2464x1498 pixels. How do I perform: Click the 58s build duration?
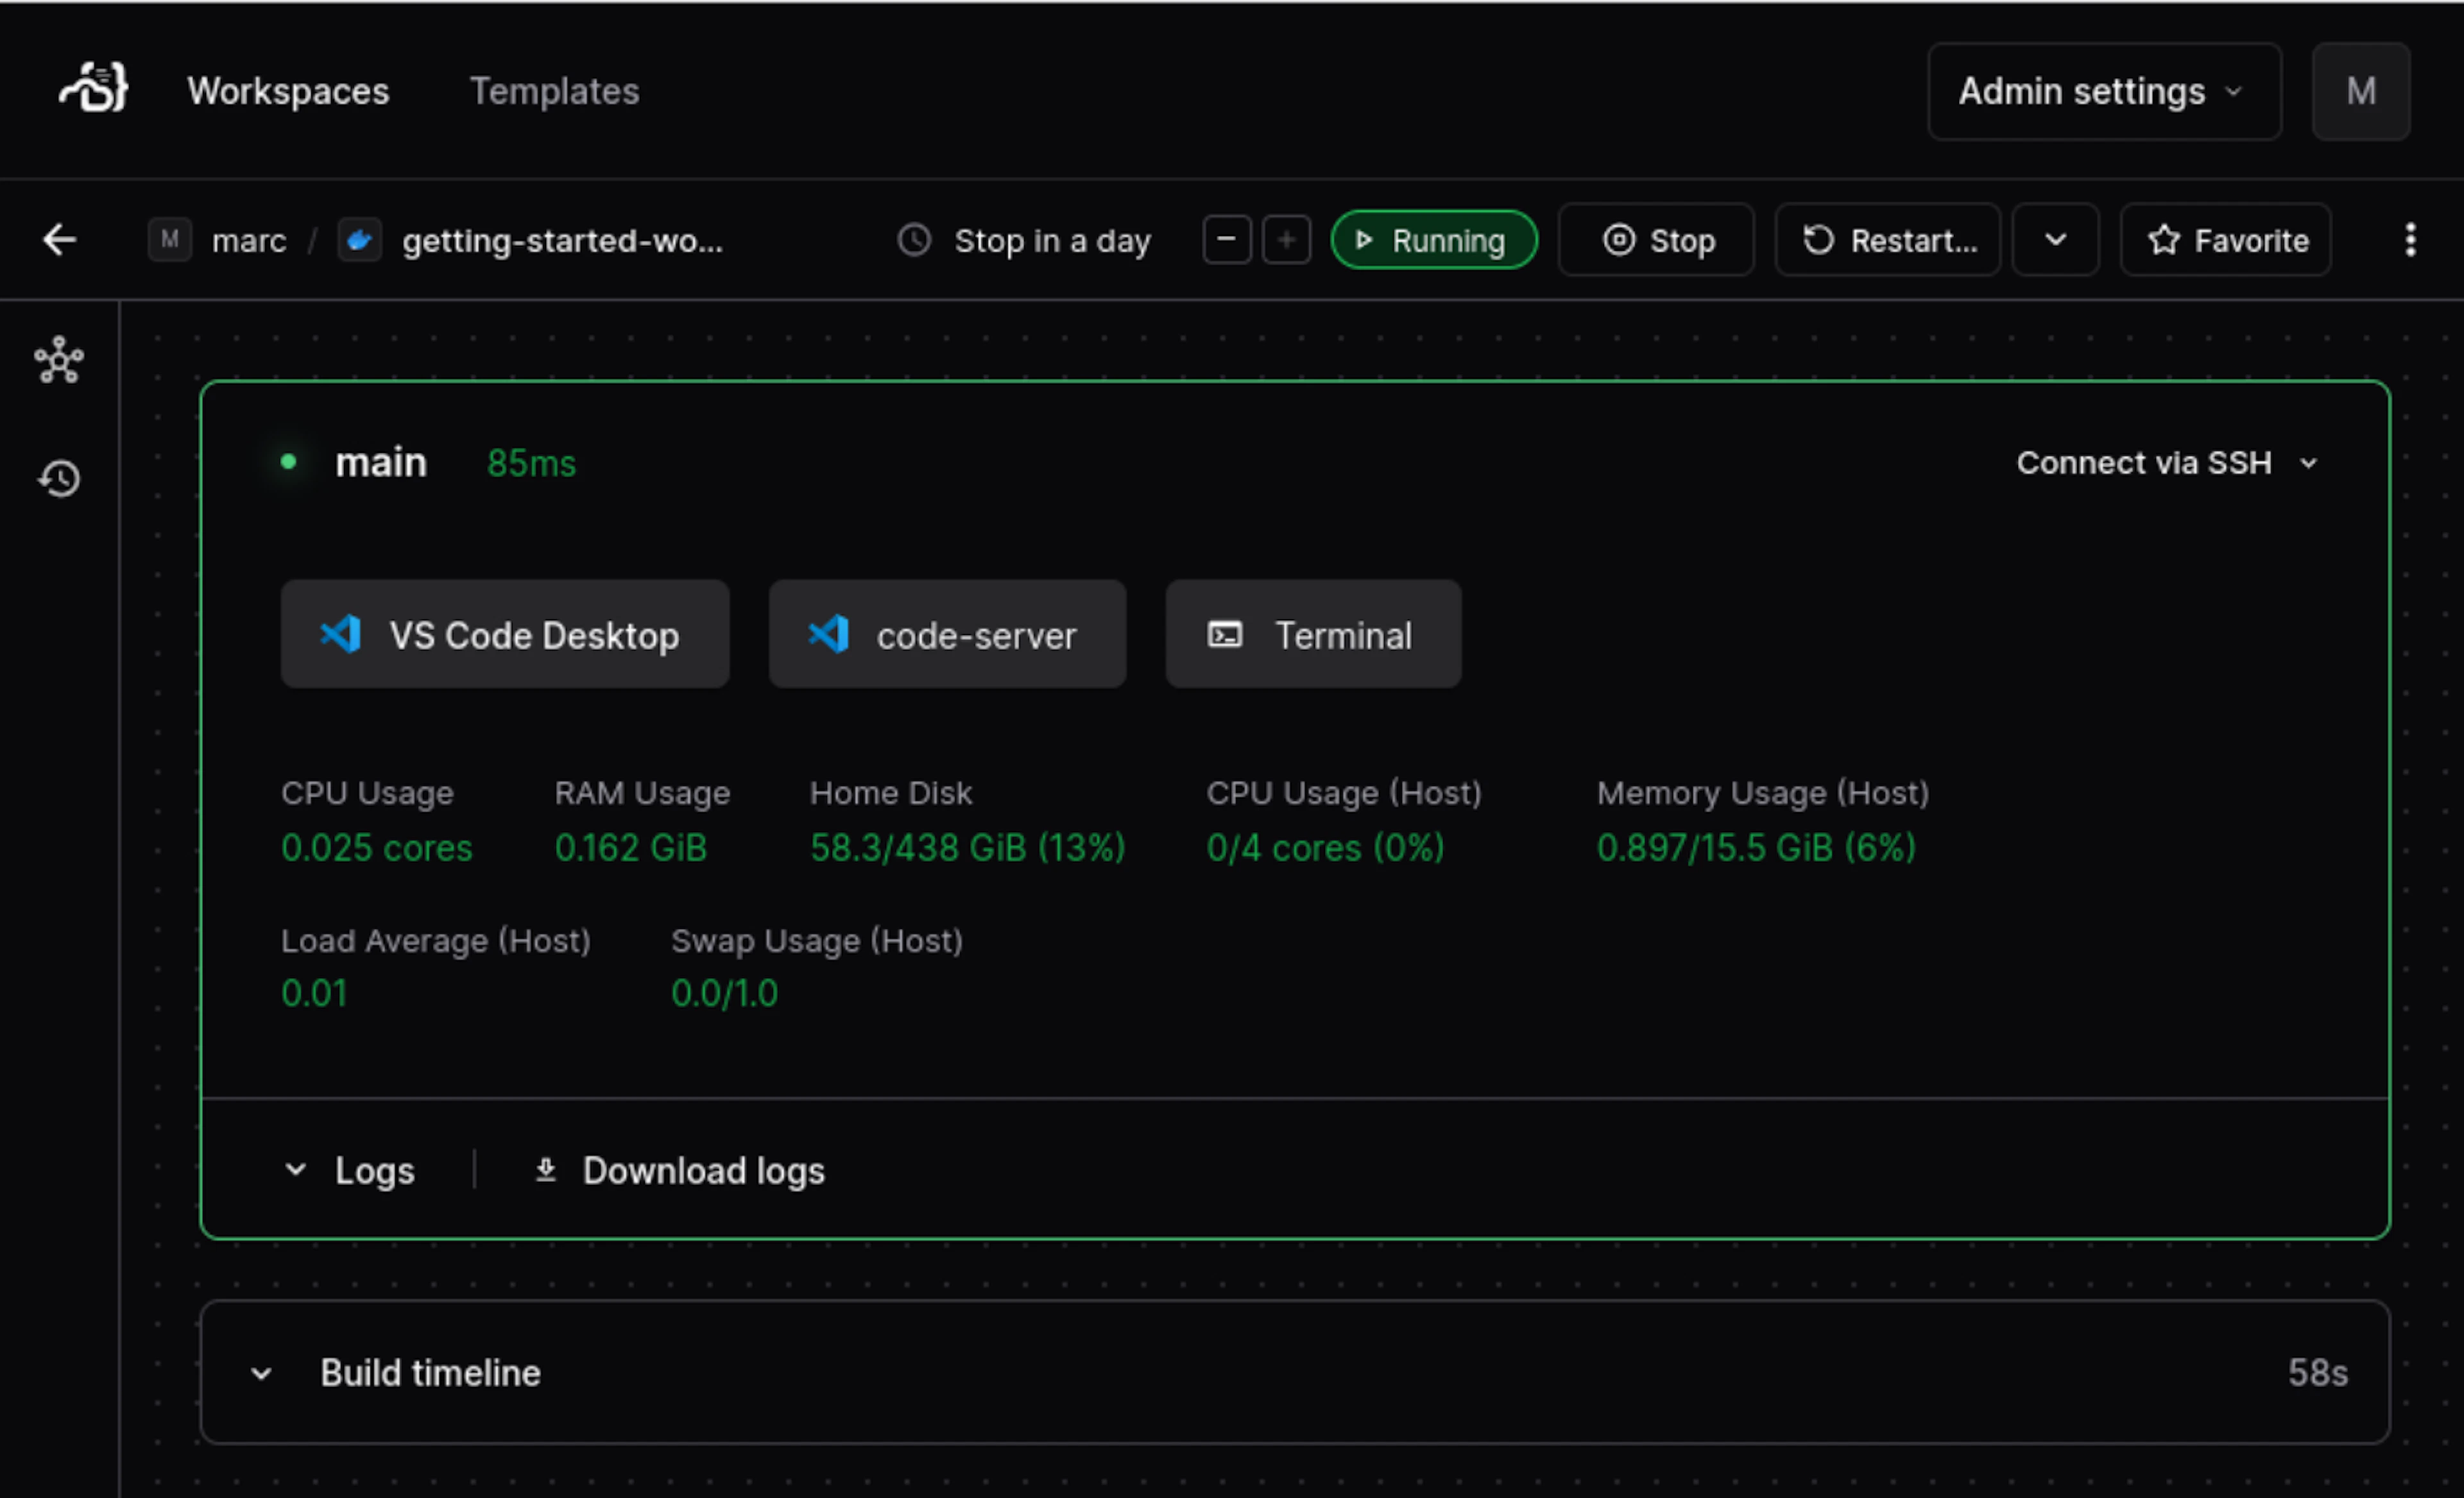click(x=2317, y=1373)
